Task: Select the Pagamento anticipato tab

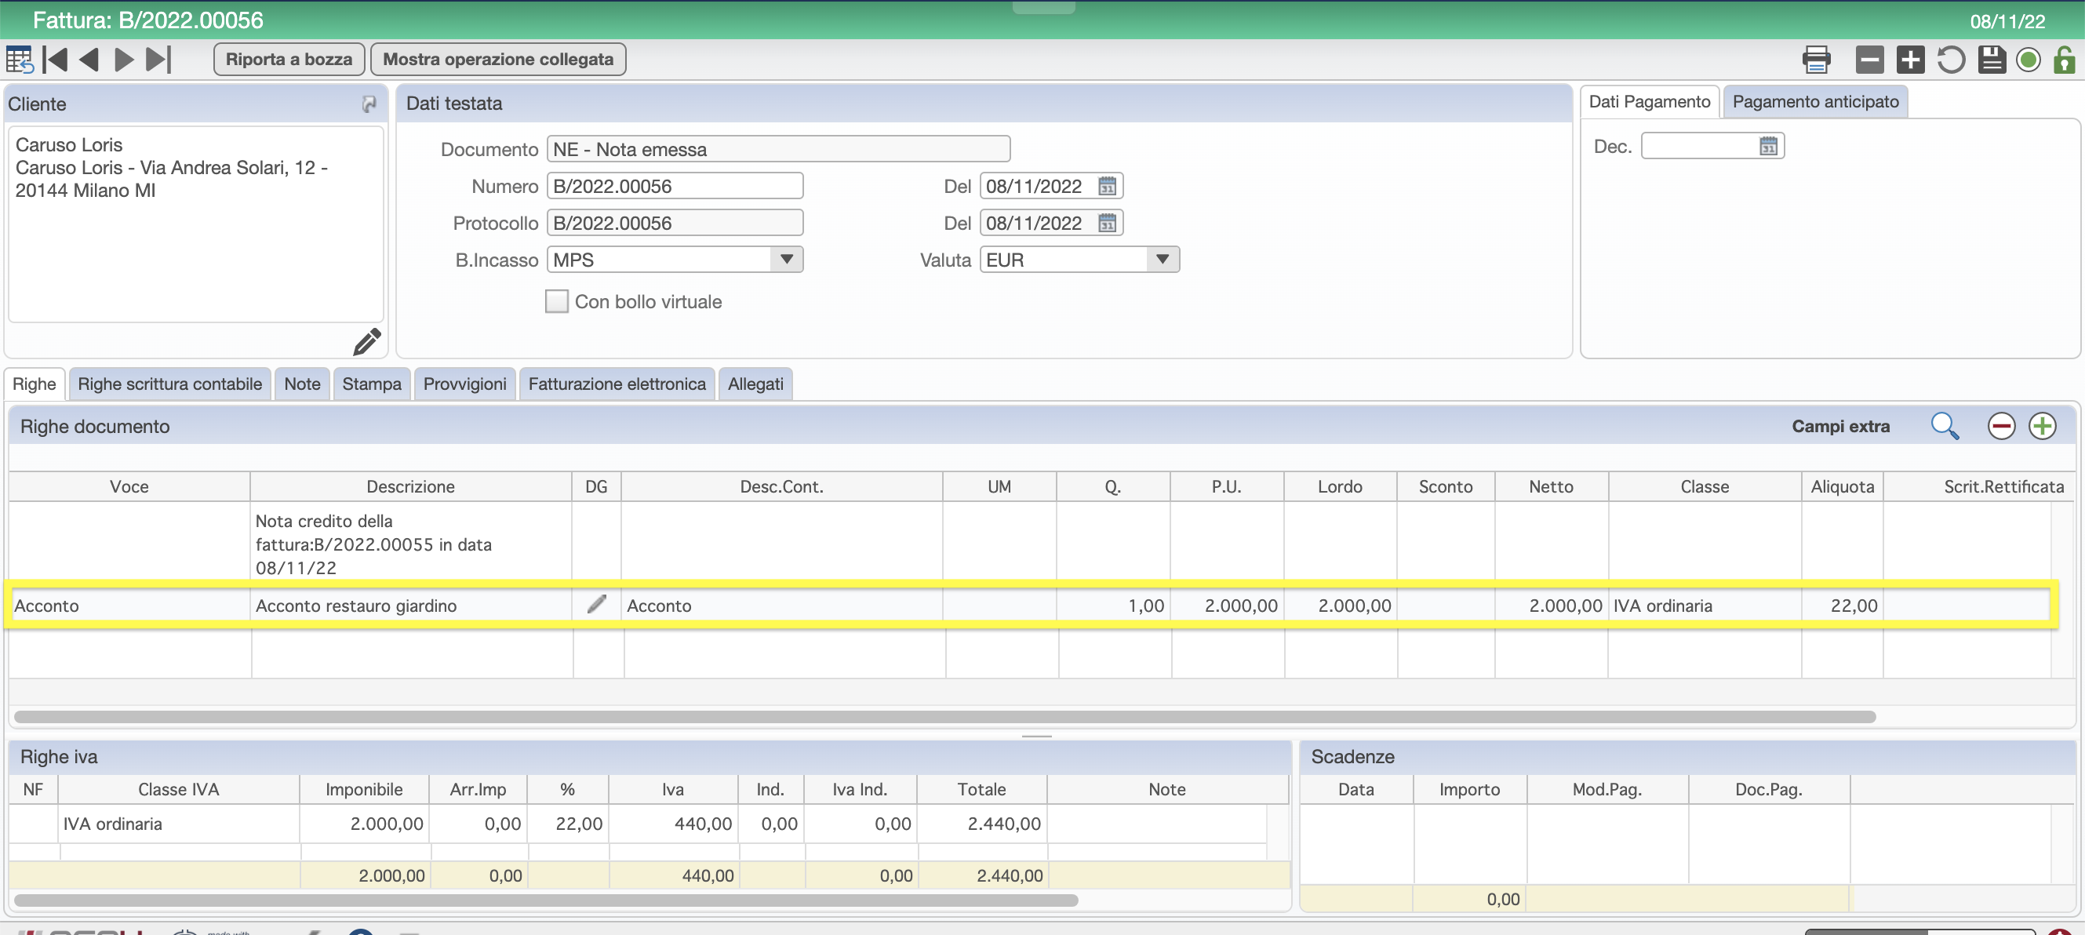Action: tap(1814, 101)
